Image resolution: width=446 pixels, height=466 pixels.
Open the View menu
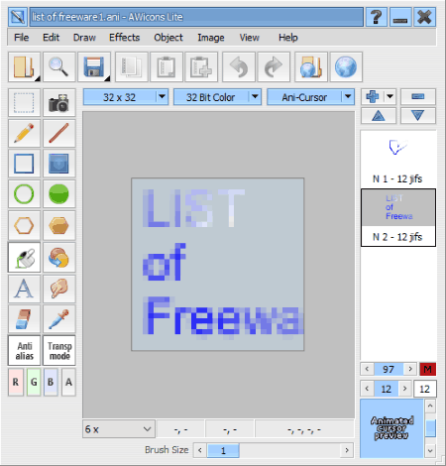tap(250, 38)
